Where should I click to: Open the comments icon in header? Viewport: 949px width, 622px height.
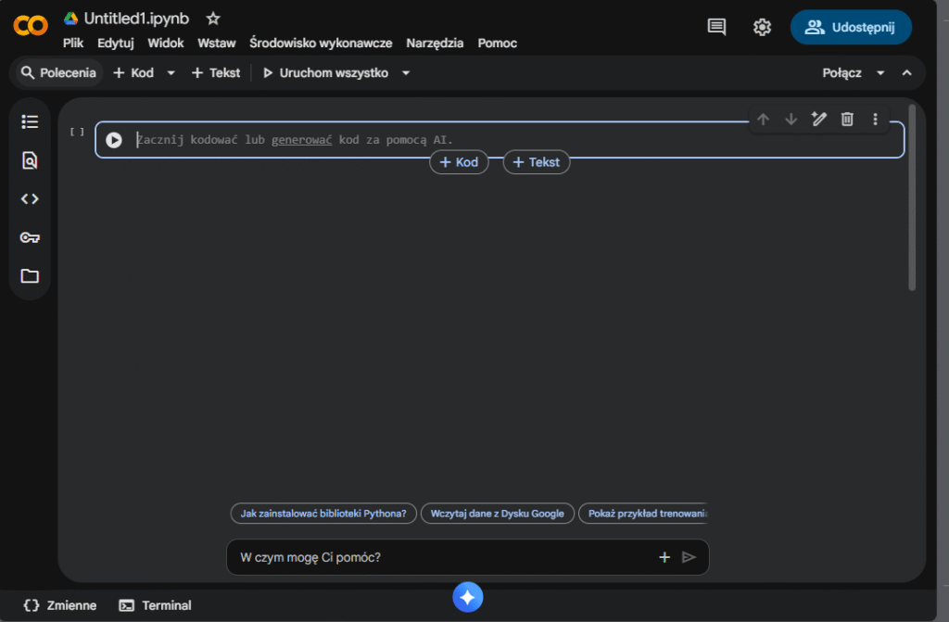(x=716, y=27)
